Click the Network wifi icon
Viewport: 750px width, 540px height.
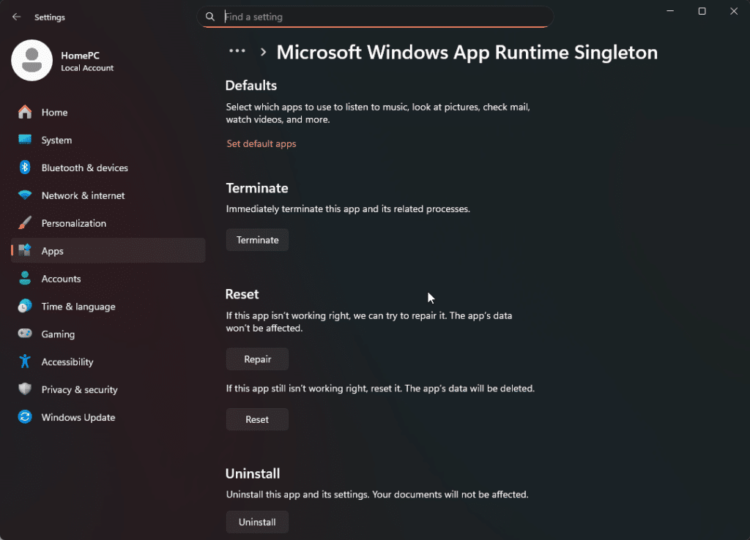point(25,195)
